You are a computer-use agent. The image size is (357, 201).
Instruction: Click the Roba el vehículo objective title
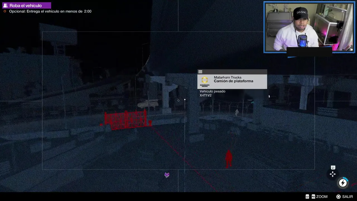26,6
